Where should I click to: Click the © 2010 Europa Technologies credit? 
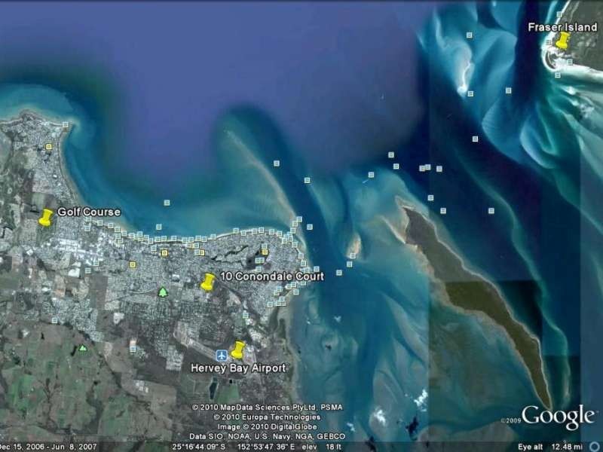click(x=268, y=417)
